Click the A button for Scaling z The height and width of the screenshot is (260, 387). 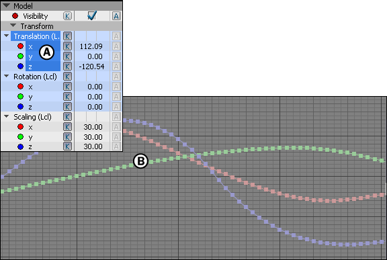click(116, 146)
